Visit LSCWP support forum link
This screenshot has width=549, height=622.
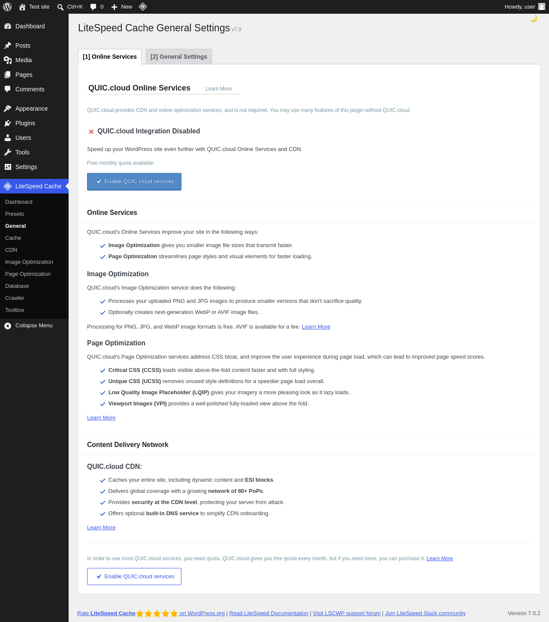coord(347,613)
